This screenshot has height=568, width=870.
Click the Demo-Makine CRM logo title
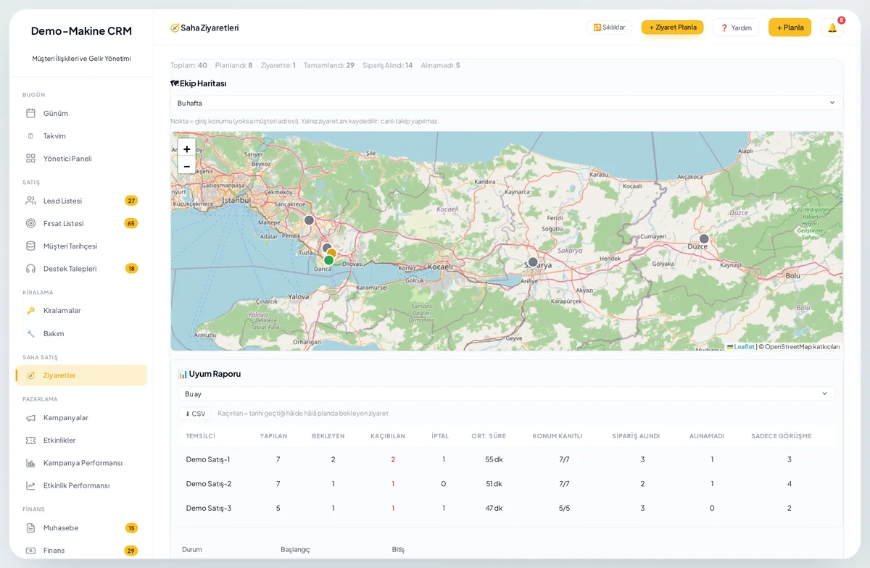pyautogui.click(x=81, y=30)
